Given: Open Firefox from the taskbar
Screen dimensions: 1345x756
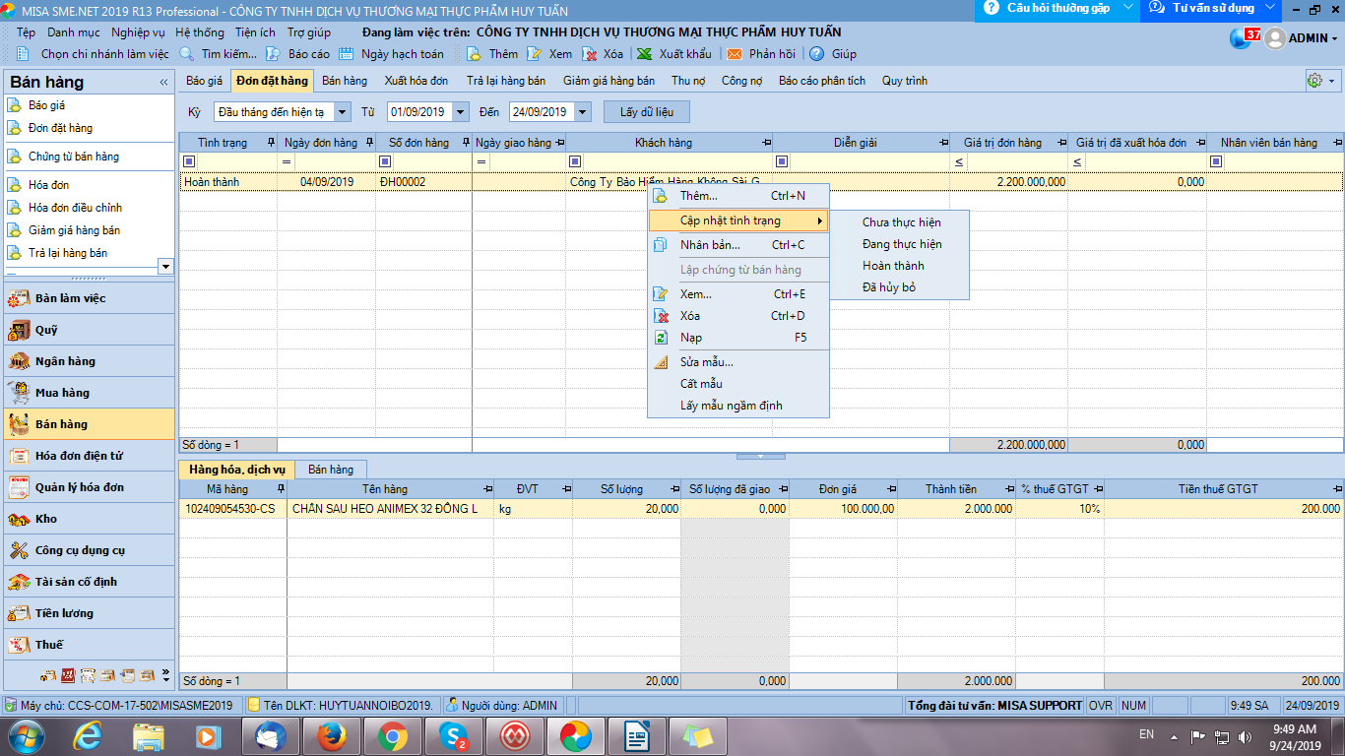Looking at the screenshot, I should 331,735.
